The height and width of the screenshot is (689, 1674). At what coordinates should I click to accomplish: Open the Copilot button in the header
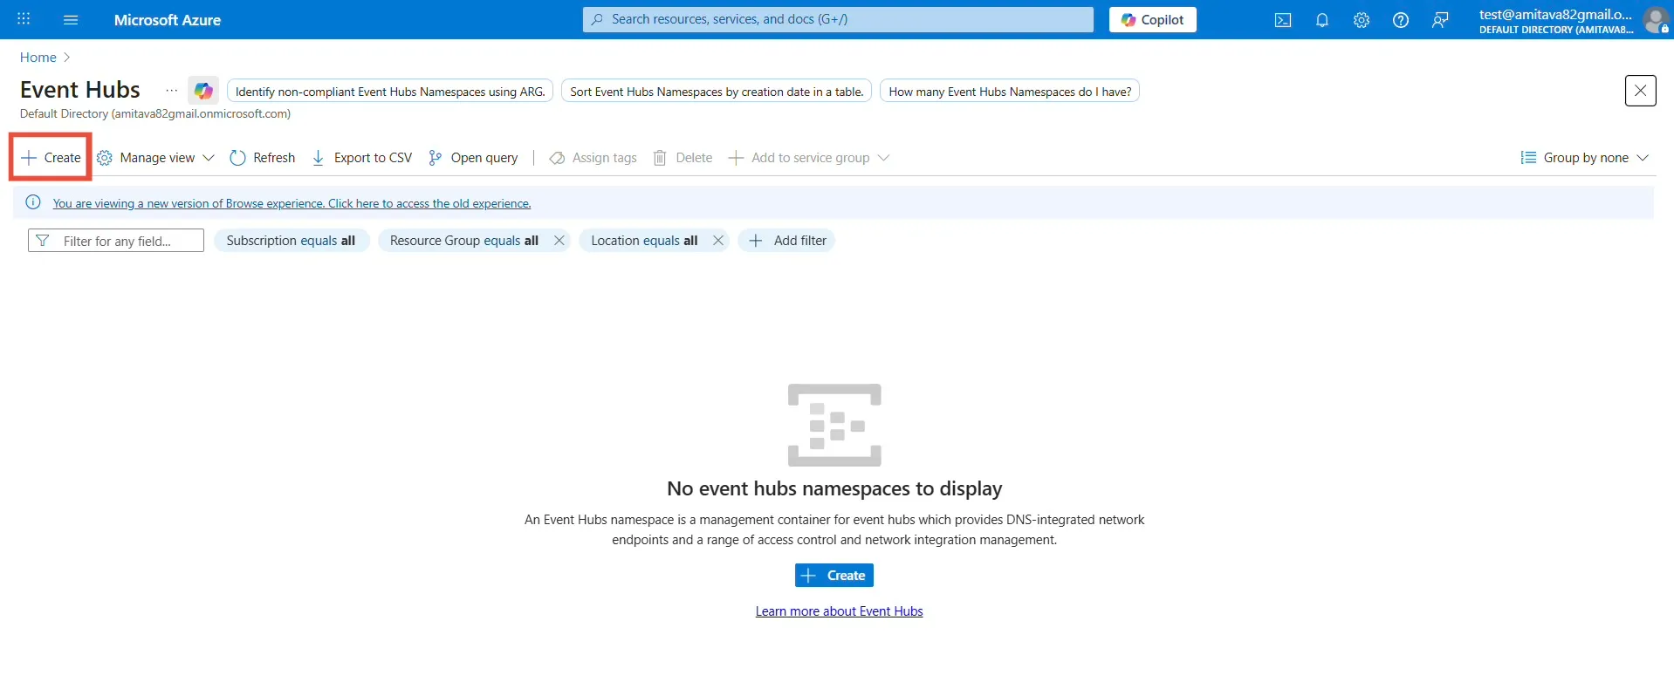1153,19
